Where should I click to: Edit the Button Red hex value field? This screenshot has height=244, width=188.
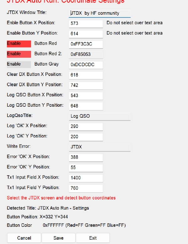pyautogui.click(x=86, y=44)
